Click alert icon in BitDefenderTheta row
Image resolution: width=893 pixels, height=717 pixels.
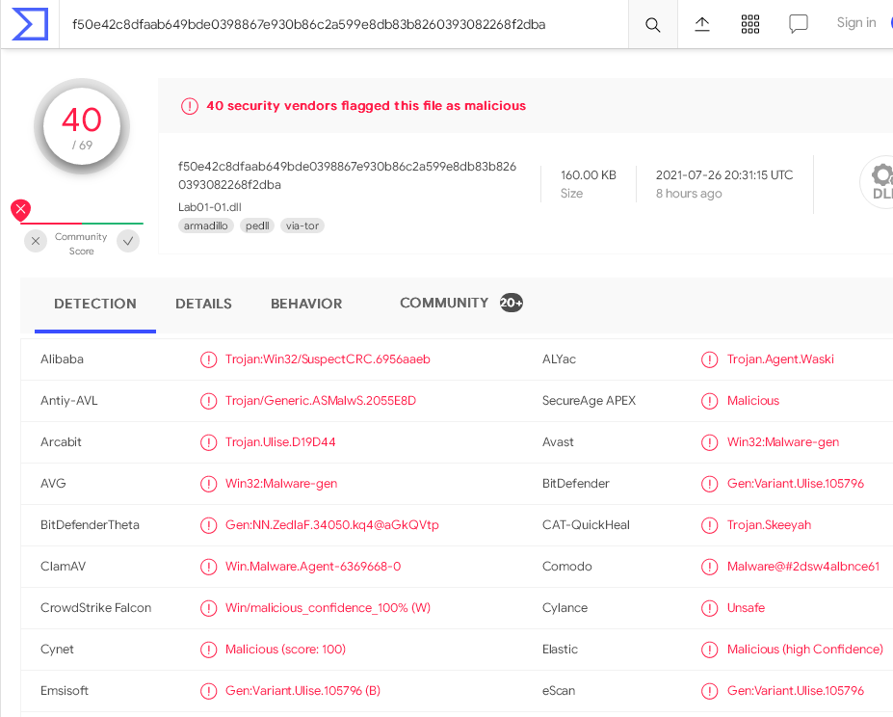point(208,525)
